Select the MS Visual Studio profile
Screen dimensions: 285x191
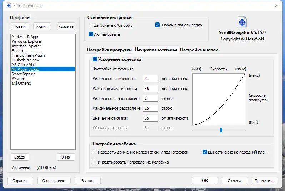point(43,69)
